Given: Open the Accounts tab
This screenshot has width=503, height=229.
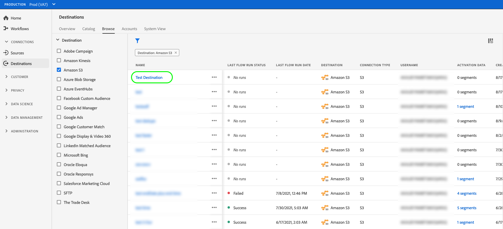Looking at the screenshot, I should [129, 29].
